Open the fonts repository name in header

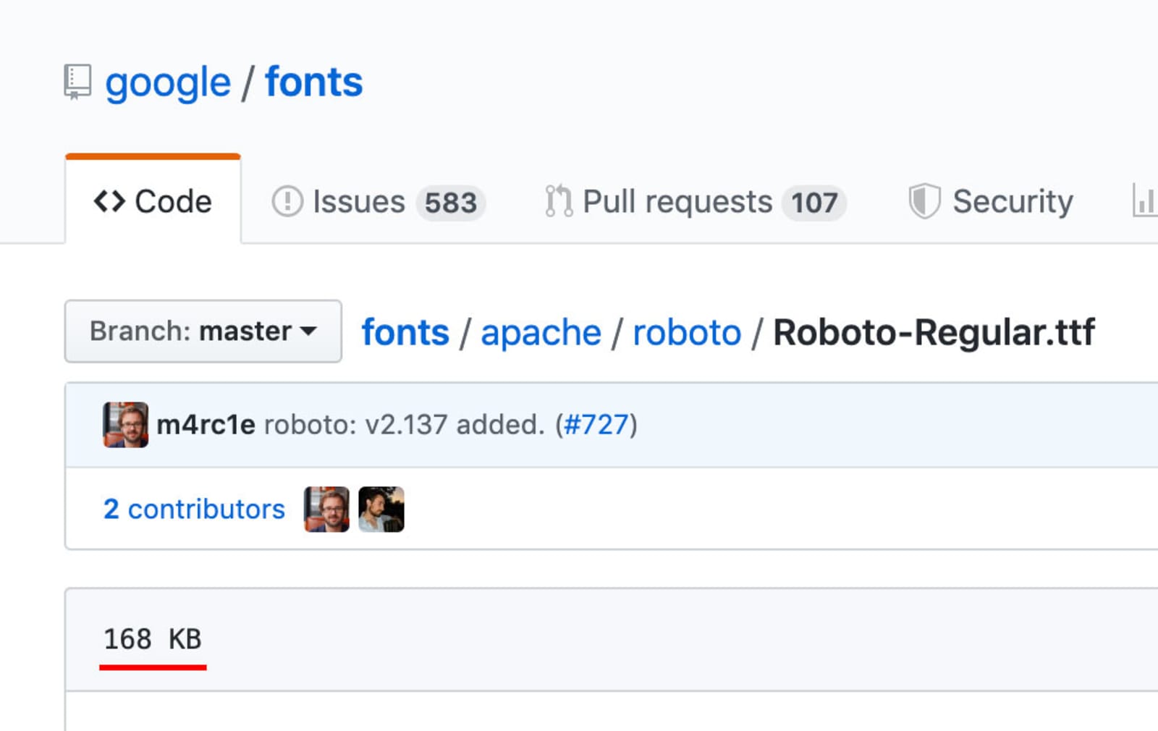(313, 82)
